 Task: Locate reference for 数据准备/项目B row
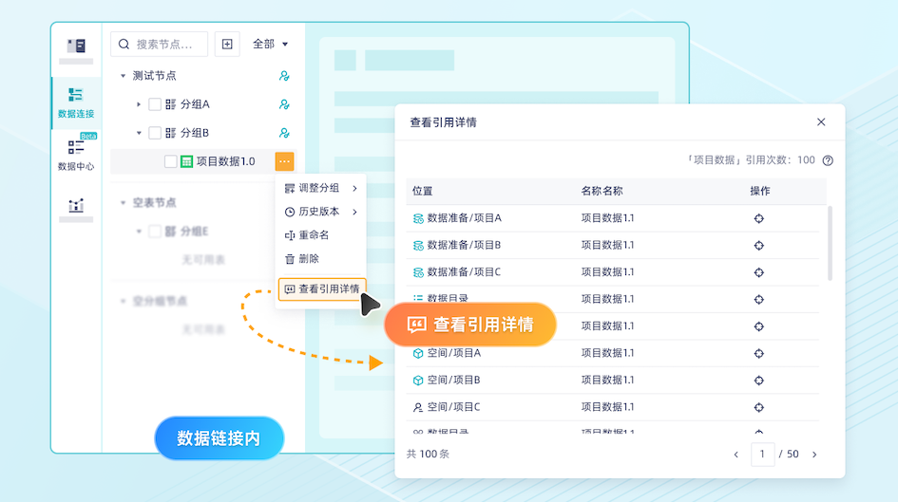(759, 245)
